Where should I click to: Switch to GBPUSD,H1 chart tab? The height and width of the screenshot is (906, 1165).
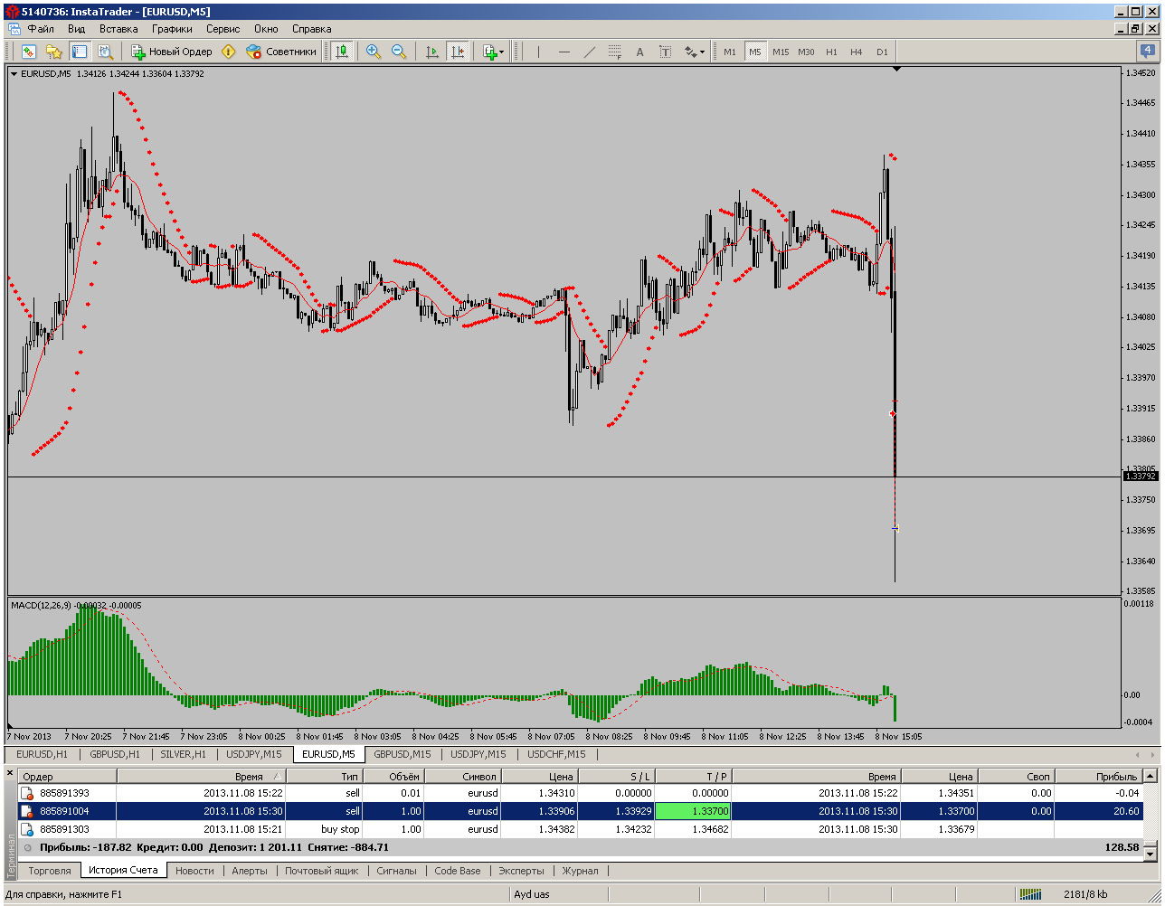(115, 754)
